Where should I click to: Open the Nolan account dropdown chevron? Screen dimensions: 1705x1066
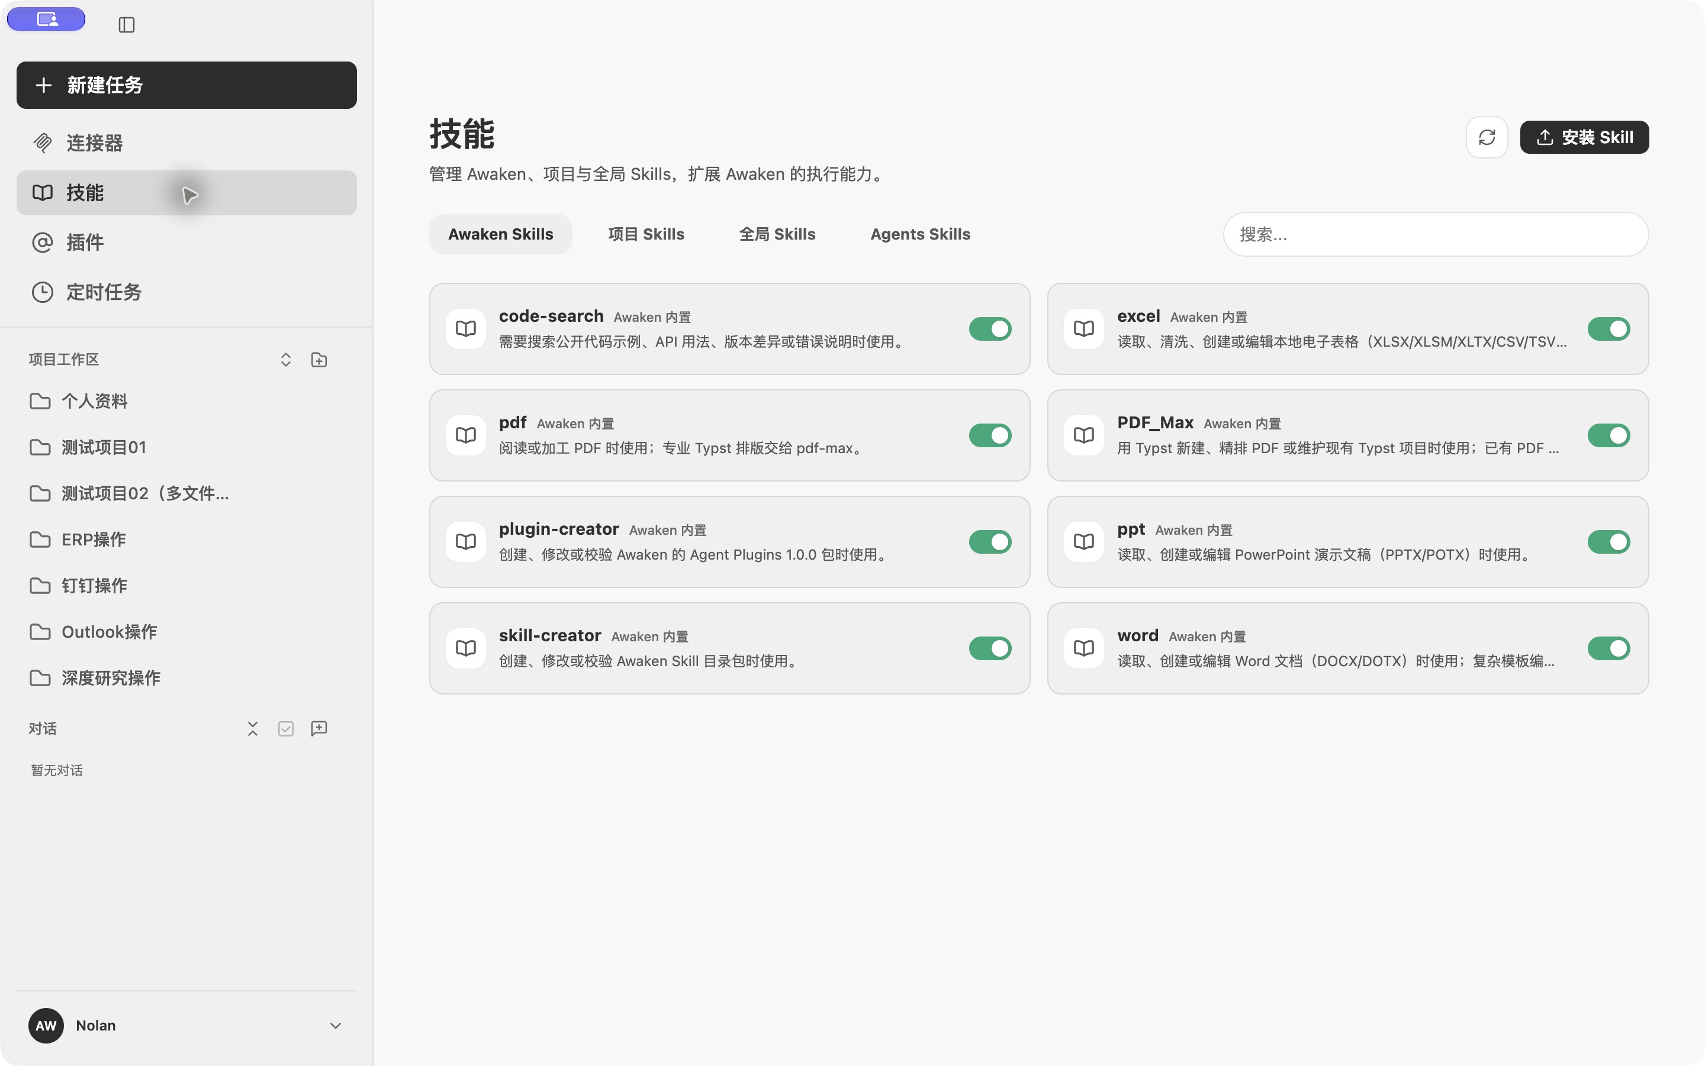[336, 1025]
